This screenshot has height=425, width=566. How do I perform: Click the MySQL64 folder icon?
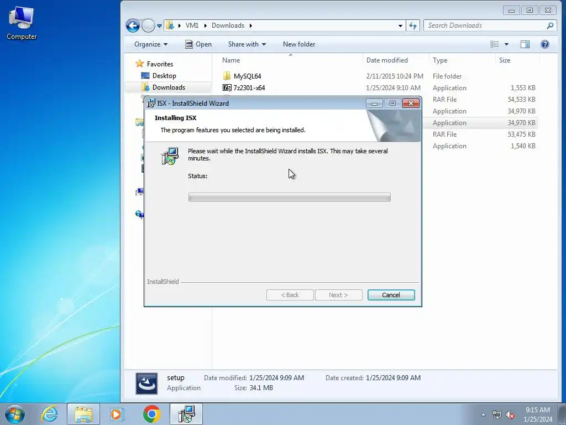click(x=227, y=76)
